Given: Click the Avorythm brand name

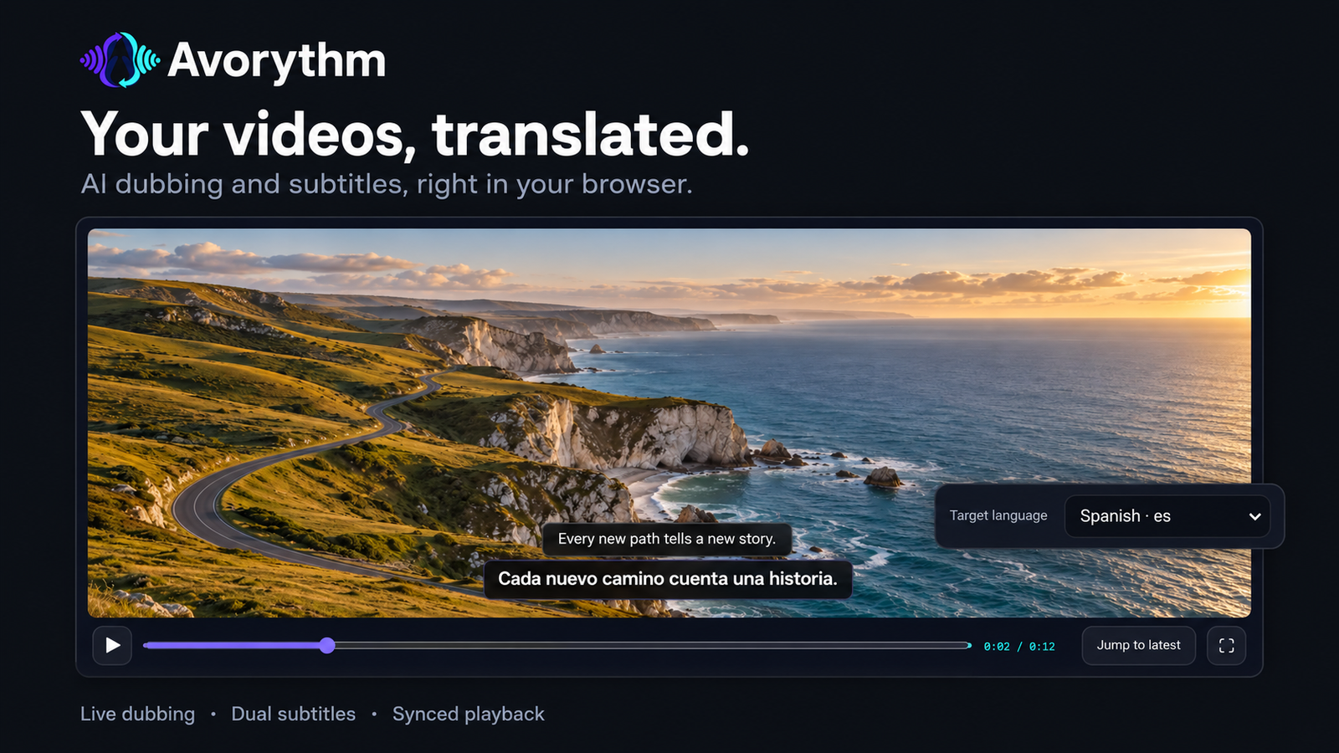Looking at the screenshot, I should click(x=277, y=61).
